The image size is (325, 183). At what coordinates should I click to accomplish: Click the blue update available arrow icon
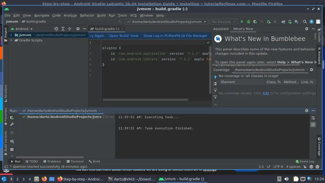(312, 22)
